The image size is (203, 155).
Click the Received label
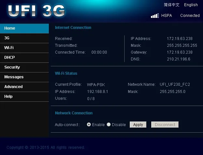click(x=64, y=39)
